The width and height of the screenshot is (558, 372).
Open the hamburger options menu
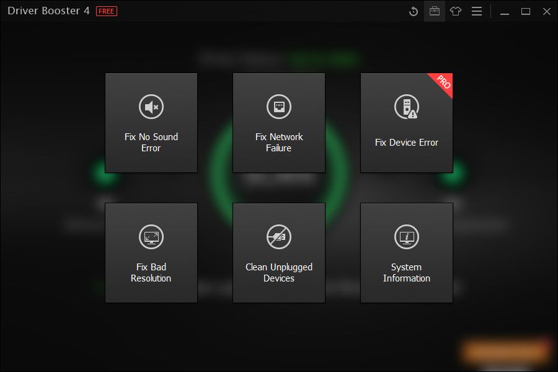[x=477, y=11]
